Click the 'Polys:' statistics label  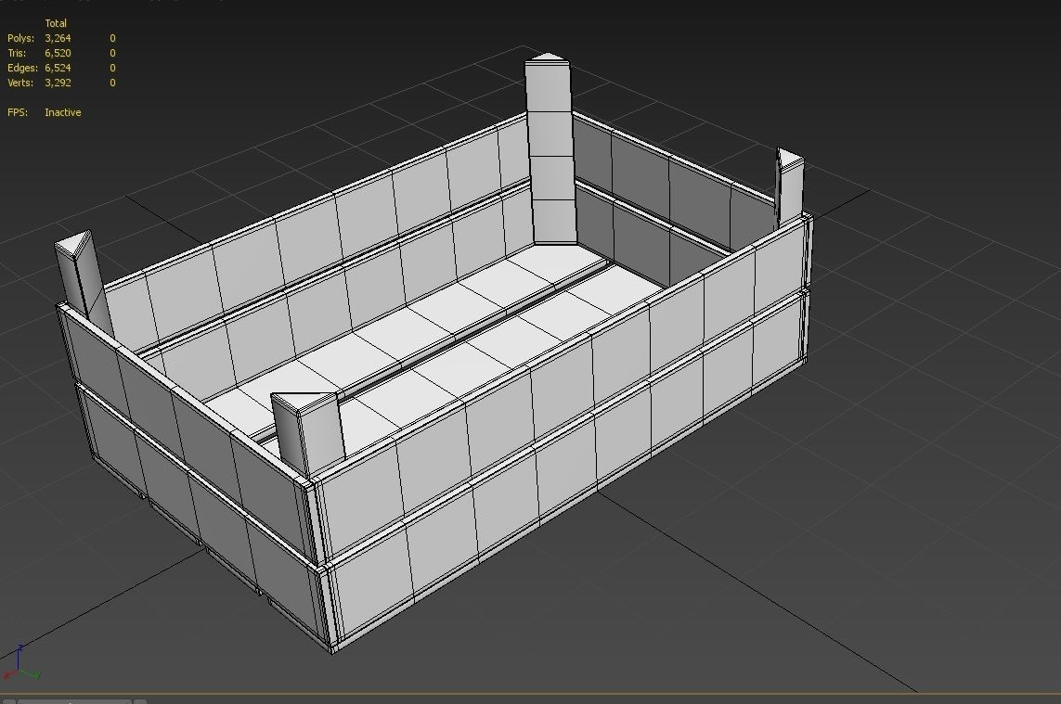pyautogui.click(x=20, y=39)
